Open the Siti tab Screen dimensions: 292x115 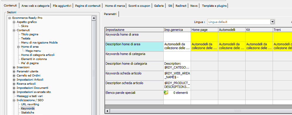pos(170,6)
